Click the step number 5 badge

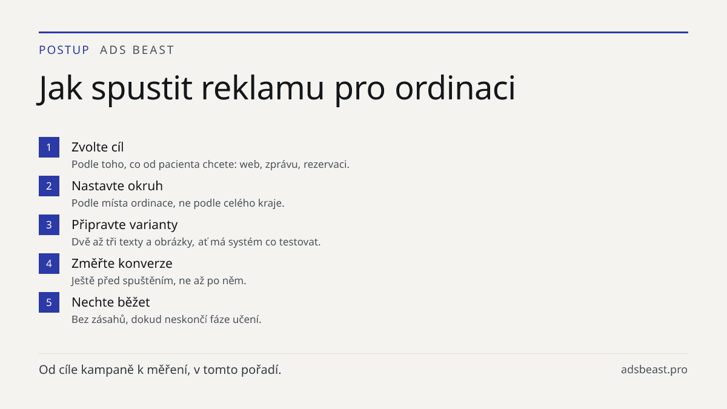[49, 302]
